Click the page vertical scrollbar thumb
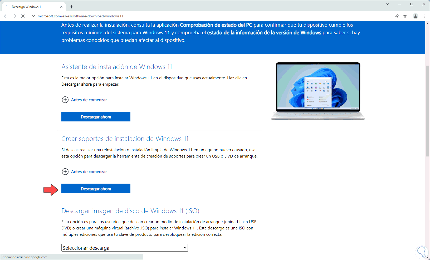 [x=428, y=111]
